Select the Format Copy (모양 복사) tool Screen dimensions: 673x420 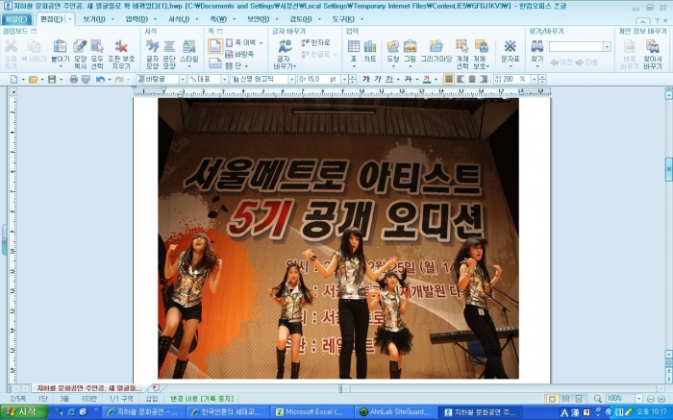tap(80, 46)
